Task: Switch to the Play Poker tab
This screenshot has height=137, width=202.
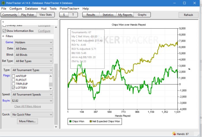Action: click(28, 15)
